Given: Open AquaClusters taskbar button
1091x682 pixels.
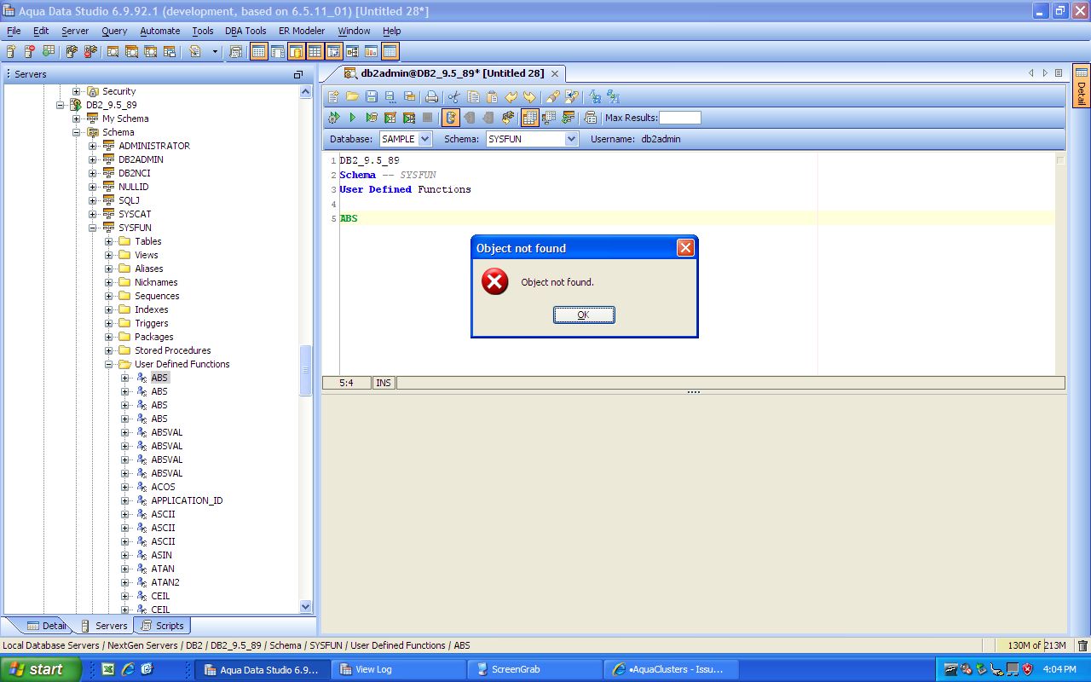Looking at the screenshot, I should click(670, 669).
